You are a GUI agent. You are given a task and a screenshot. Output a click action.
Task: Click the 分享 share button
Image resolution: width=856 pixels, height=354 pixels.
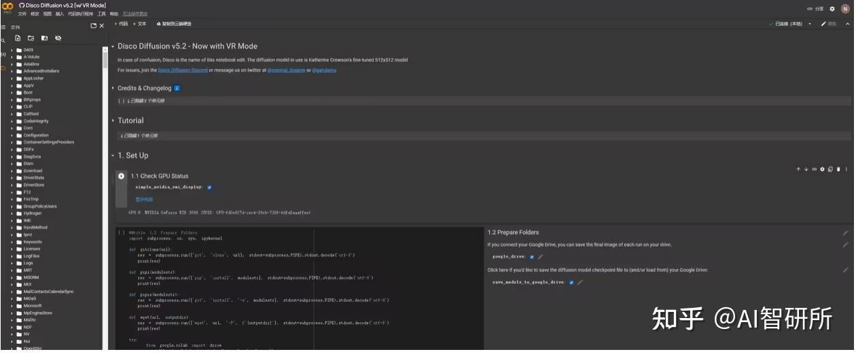815,9
